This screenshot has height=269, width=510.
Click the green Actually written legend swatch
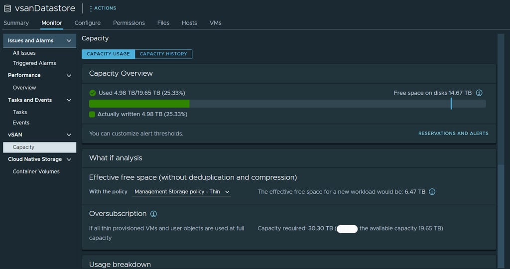pyautogui.click(x=92, y=115)
